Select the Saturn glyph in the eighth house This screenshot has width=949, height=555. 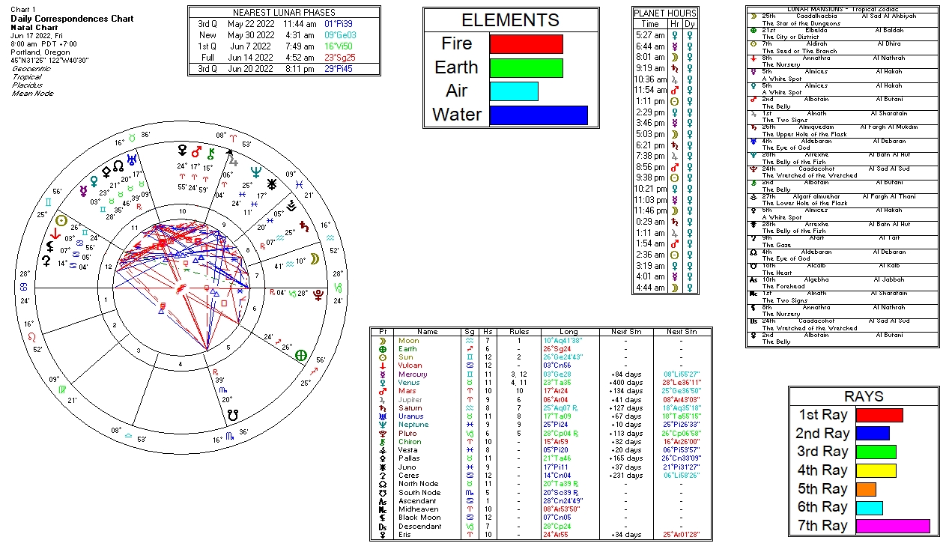pyautogui.click(x=304, y=225)
